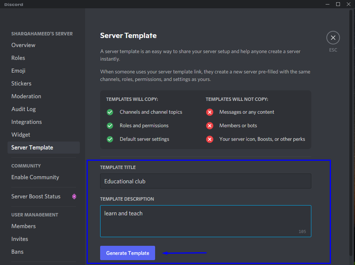Screen dimensions: 355x265
Task: Click the Template Description text area
Action: (x=206, y=220)
